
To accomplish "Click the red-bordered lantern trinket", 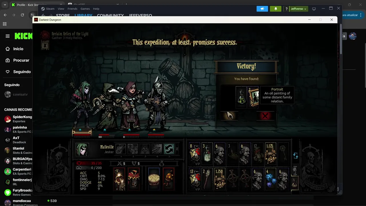I will [168, 179].
